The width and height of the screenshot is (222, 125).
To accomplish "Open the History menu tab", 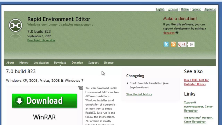I will click(x=24, y=63).
